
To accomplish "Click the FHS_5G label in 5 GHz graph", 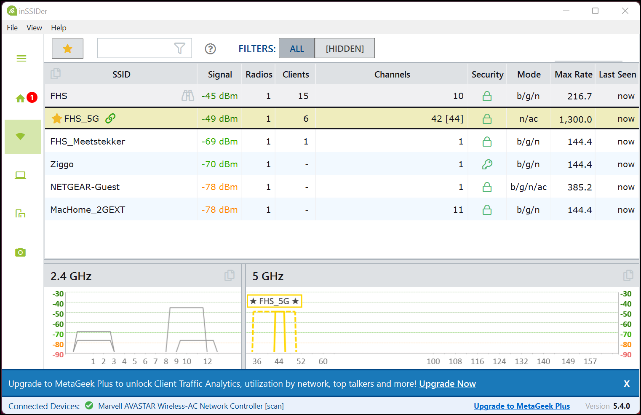I will click(274, 301).
